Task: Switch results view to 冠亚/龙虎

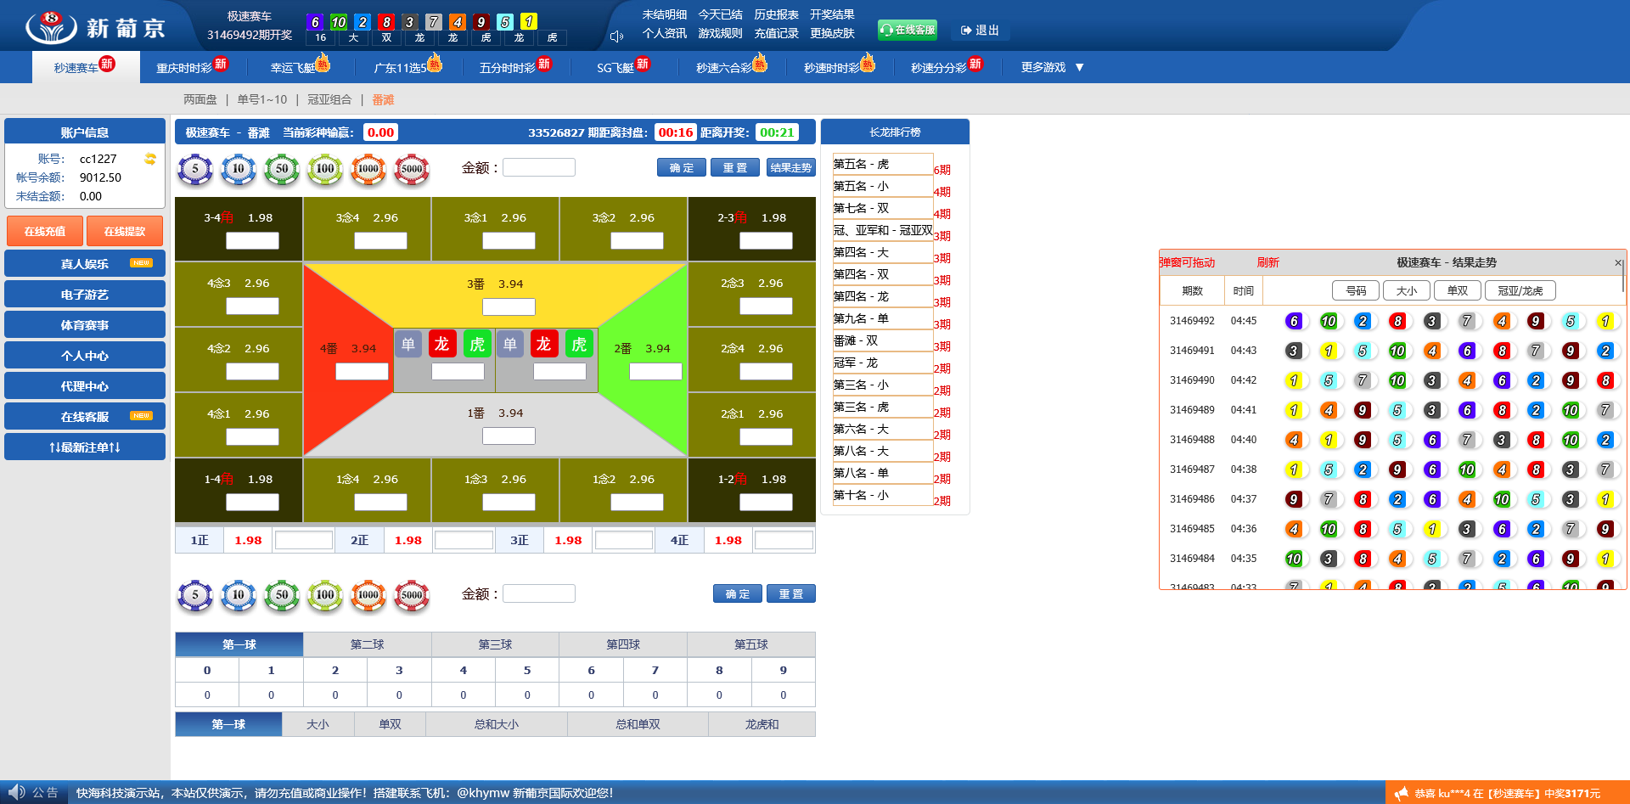Action: pyautogui.click(x=1520, y=290)
